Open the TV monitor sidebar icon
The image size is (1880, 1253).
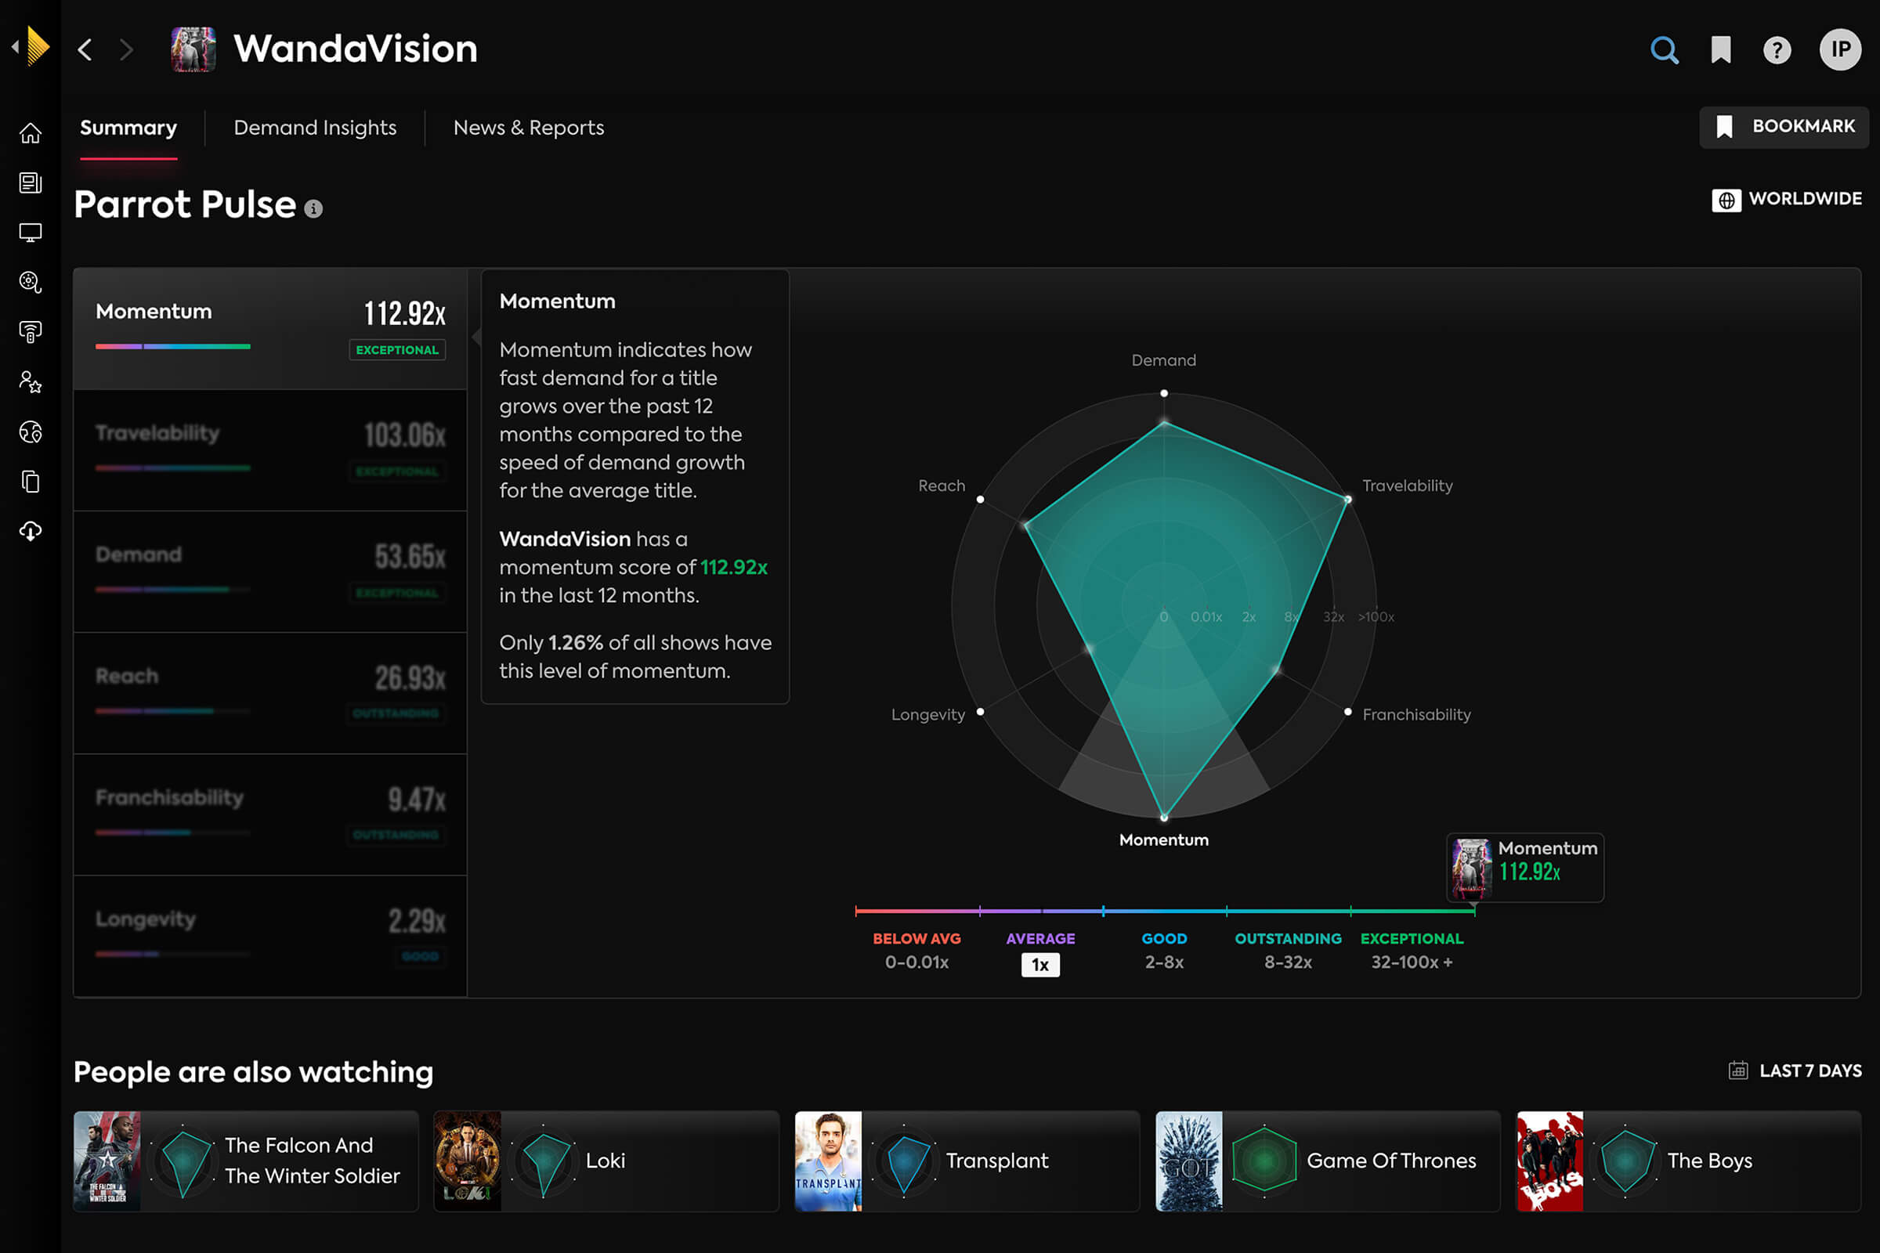(31, 233)
